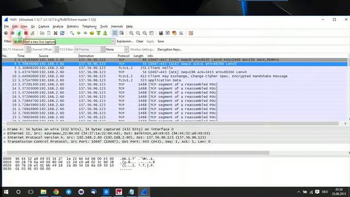The width and height of the screenshot is (350, 197).
Task: Sort packets by Protocol column header
Action: click(x=124, y=56)
